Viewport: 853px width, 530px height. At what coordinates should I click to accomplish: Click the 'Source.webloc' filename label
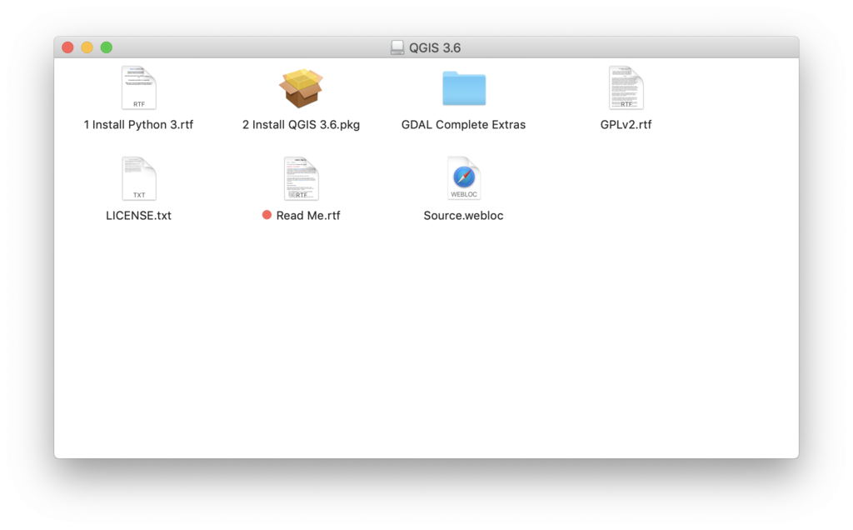[x=463, y=216]
